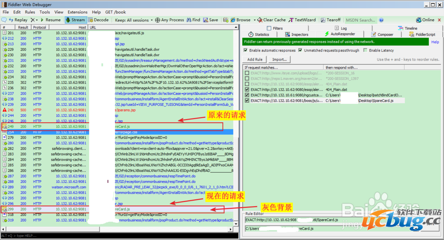Toggle Decode in the toolbar
This screenshot has width=444, height=240.
[98, 20]
